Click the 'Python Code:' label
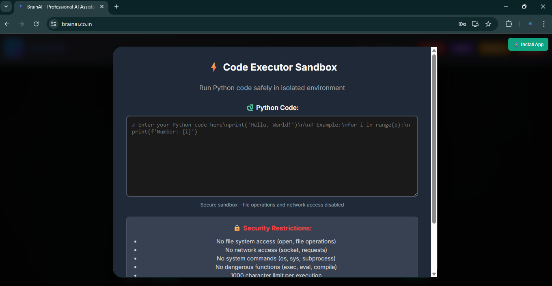This screenshot has height=286, width=552. 277,108
